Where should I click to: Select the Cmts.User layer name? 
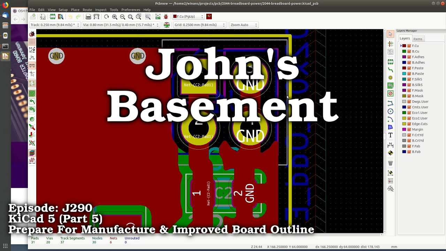(420, 107)
